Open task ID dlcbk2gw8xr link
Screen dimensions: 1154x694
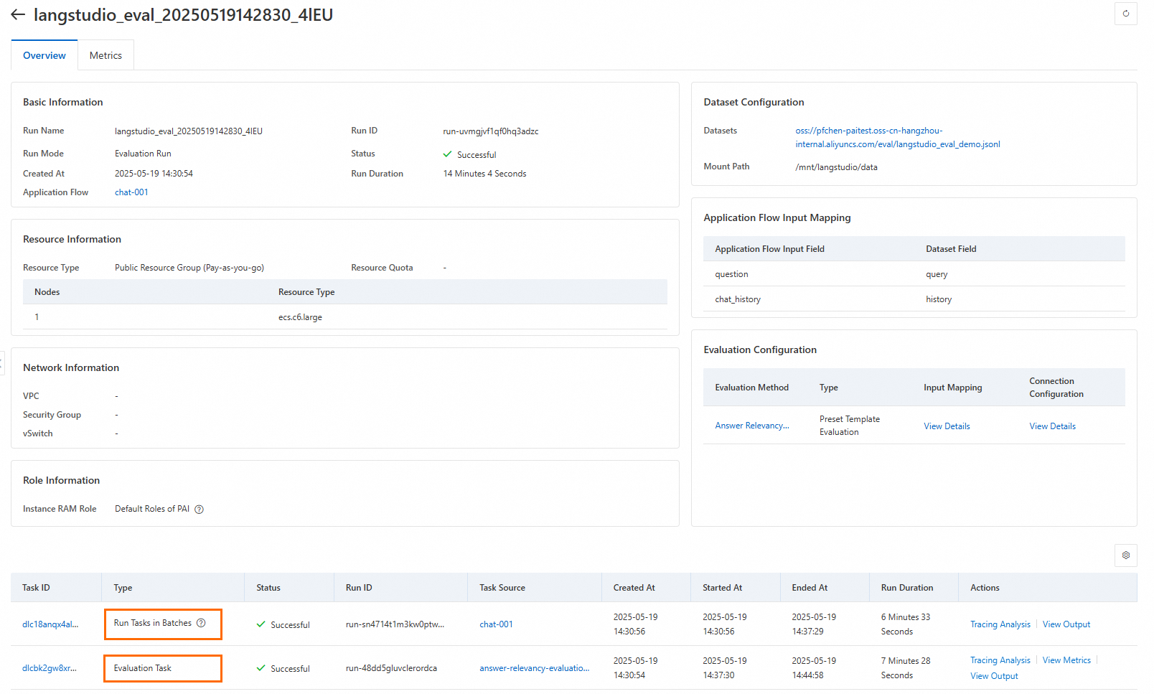point(50,668)
